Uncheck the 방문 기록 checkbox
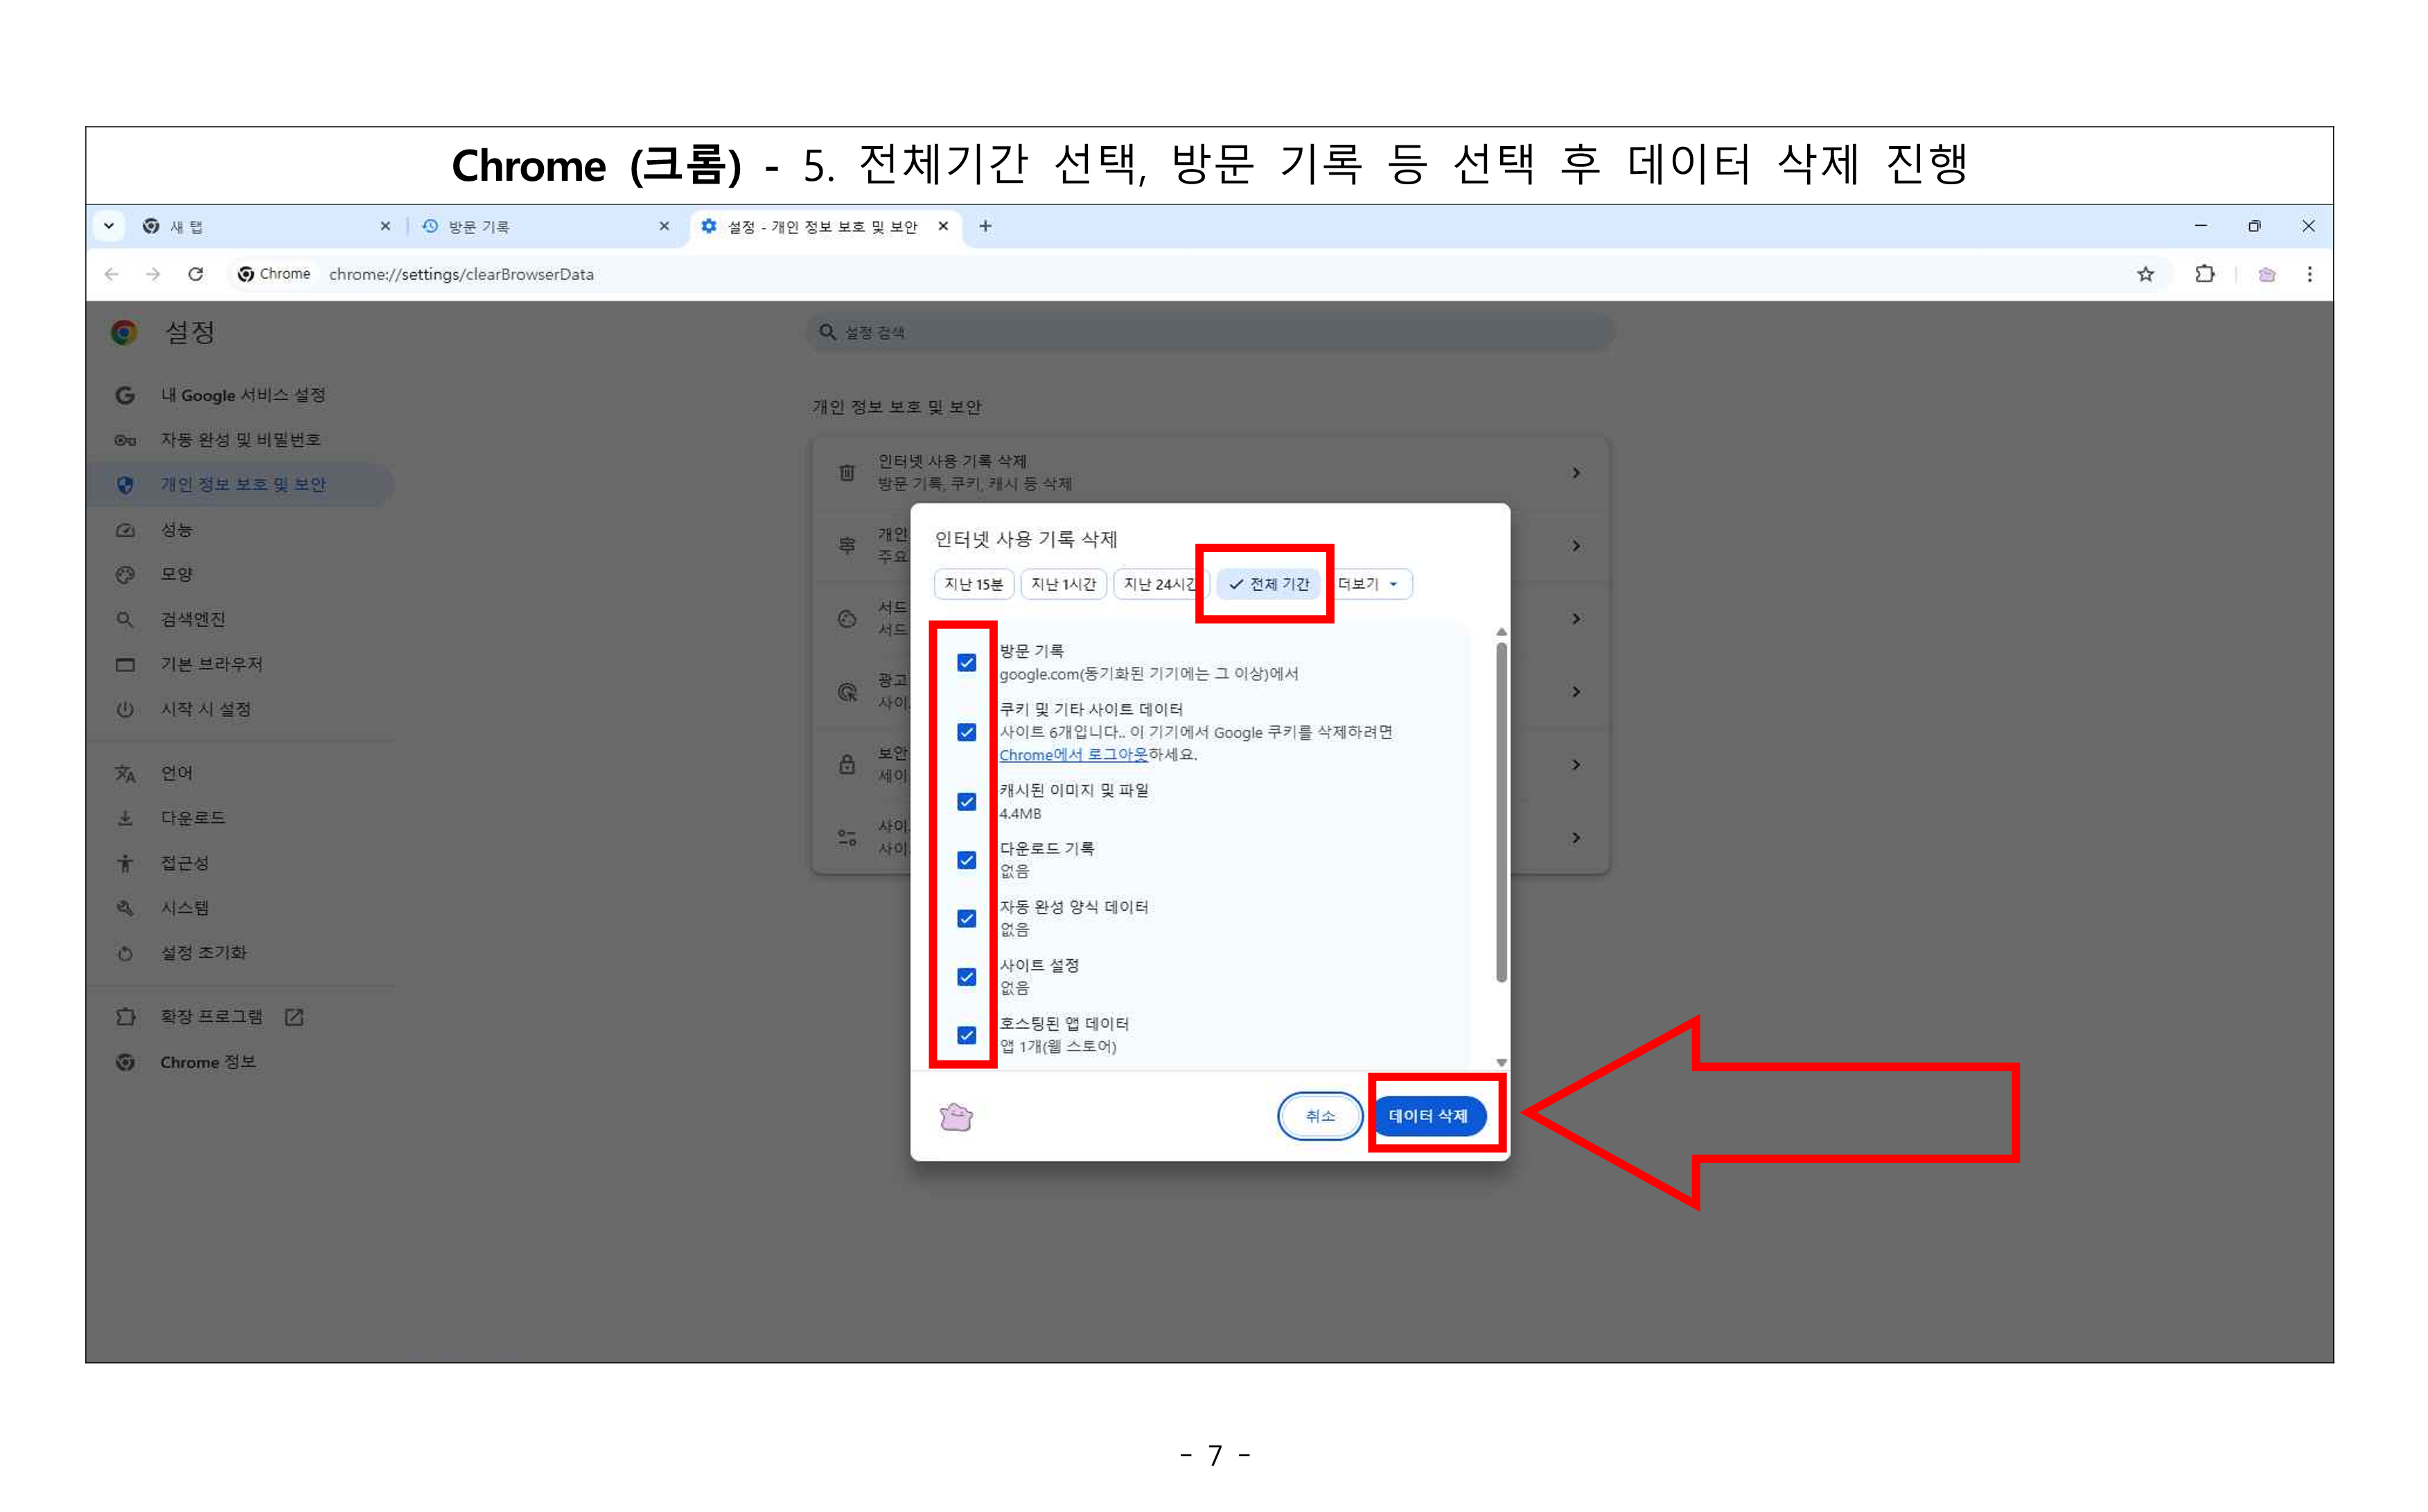The width and height of the screenshot is (2428, 1512). [x=967, y=662]
